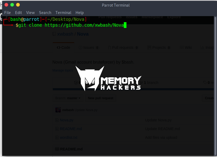Open the Edit menu
The width and height of the screenshot is (217, 157).
pos(18,13)
